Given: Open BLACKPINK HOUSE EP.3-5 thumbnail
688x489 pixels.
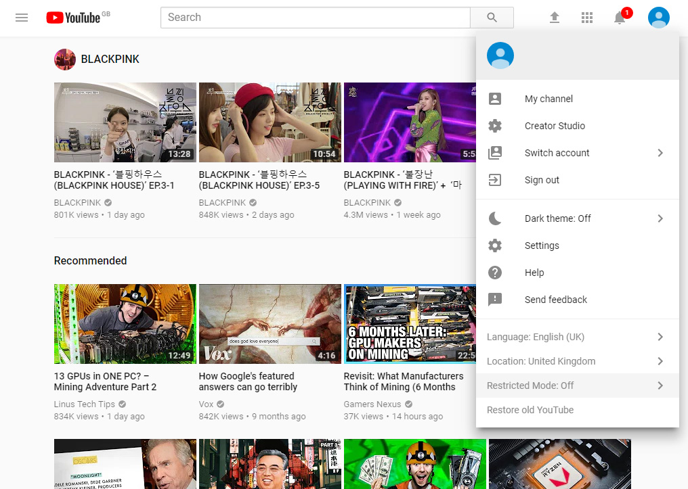Looking at the screenshot, I should (270, 122).
